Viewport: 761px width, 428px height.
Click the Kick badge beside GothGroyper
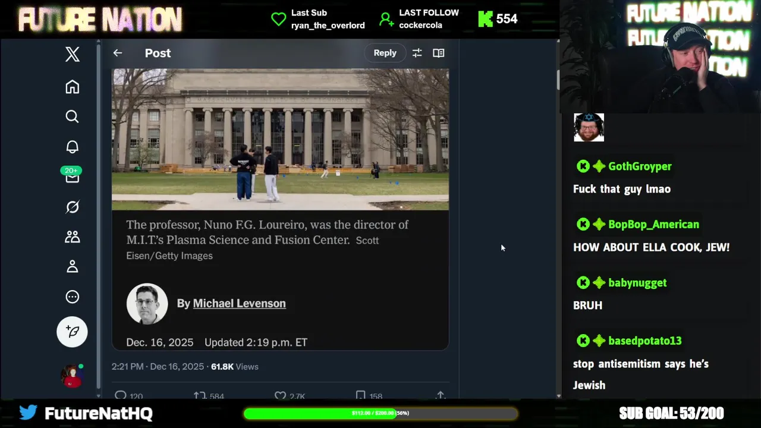[583, 166]
